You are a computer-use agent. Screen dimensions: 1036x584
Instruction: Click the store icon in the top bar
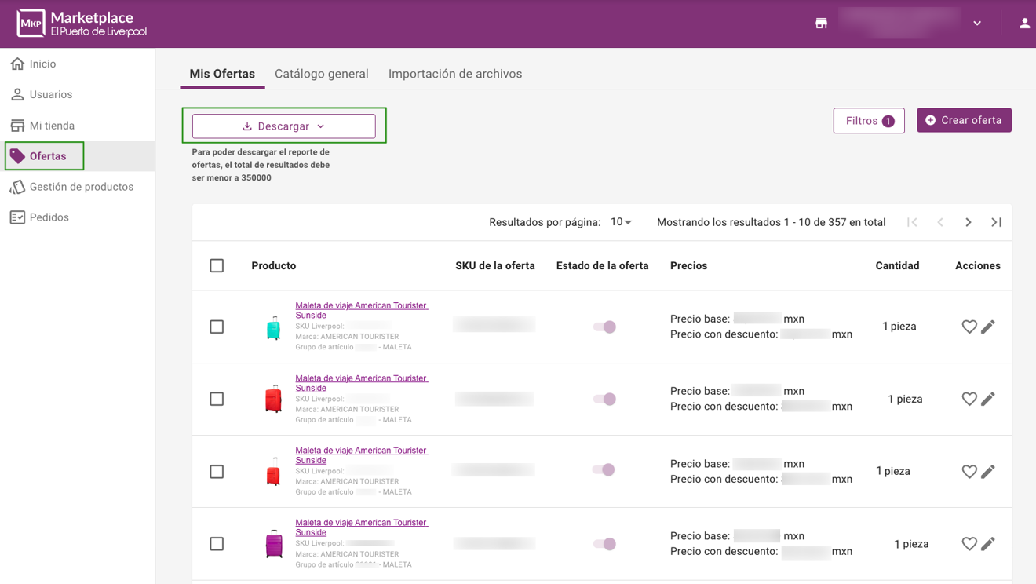click(821, 24)
